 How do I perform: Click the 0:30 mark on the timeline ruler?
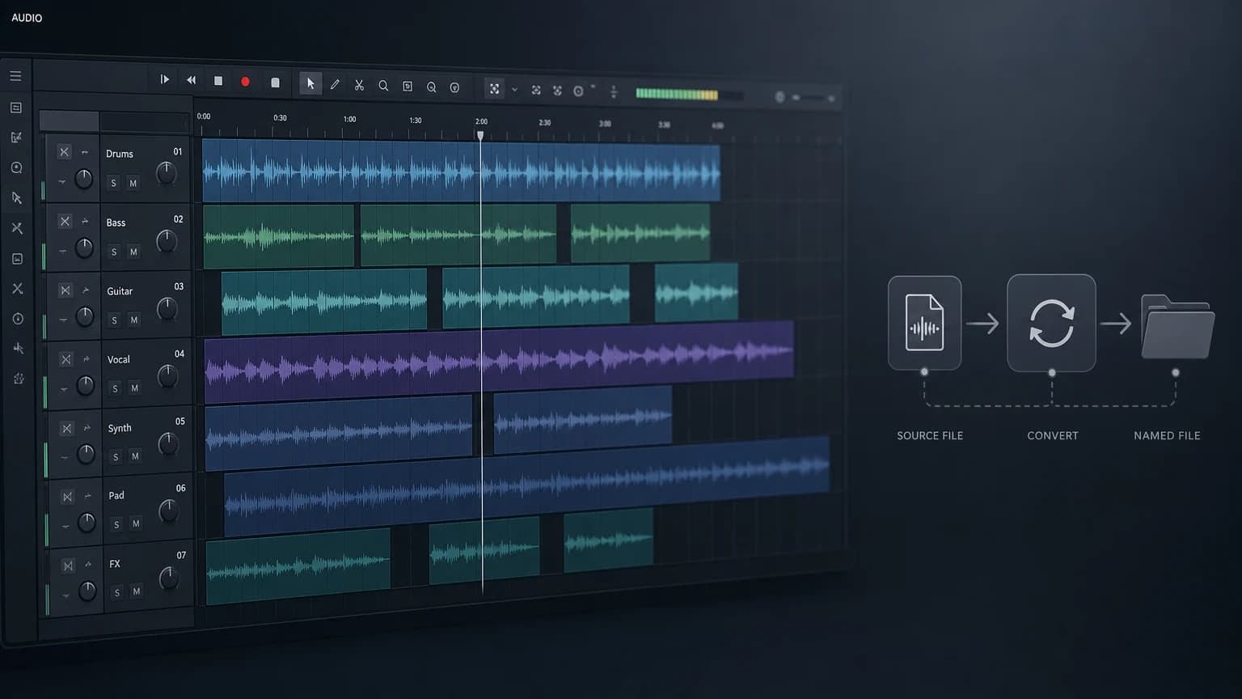pyautogui.click(x=280, y=118)
